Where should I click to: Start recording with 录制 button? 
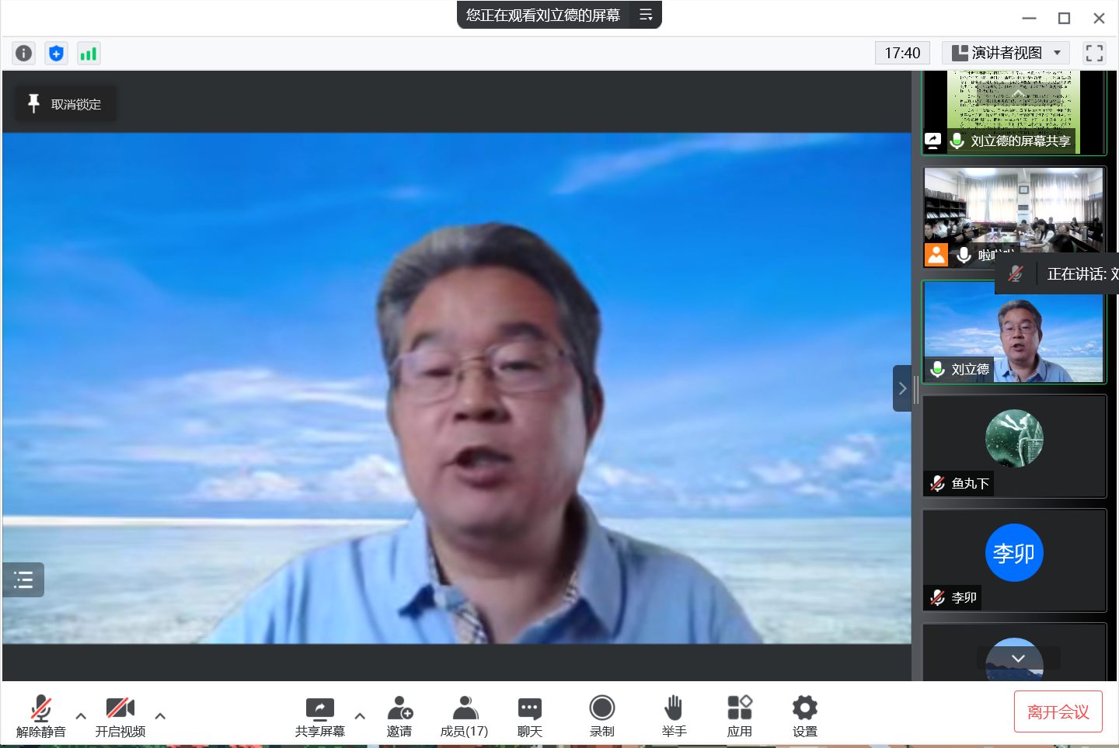(x=601, y=715)
